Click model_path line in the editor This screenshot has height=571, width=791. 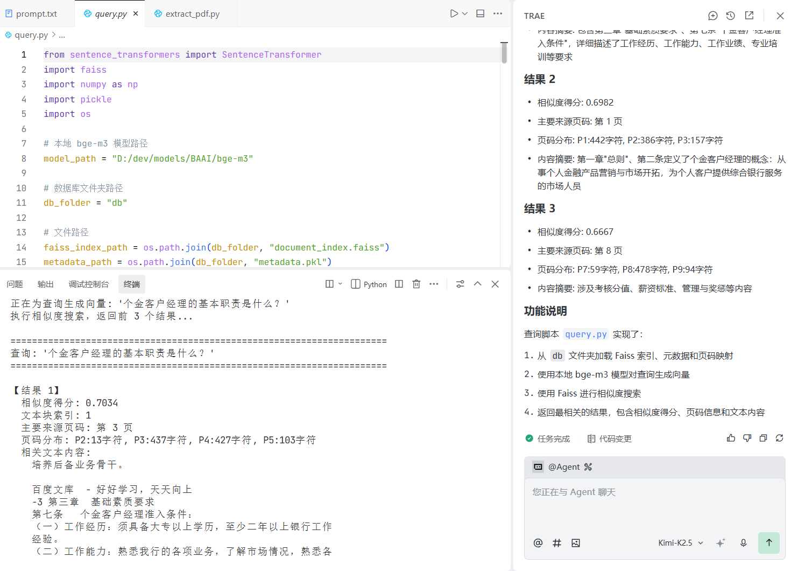148,158
